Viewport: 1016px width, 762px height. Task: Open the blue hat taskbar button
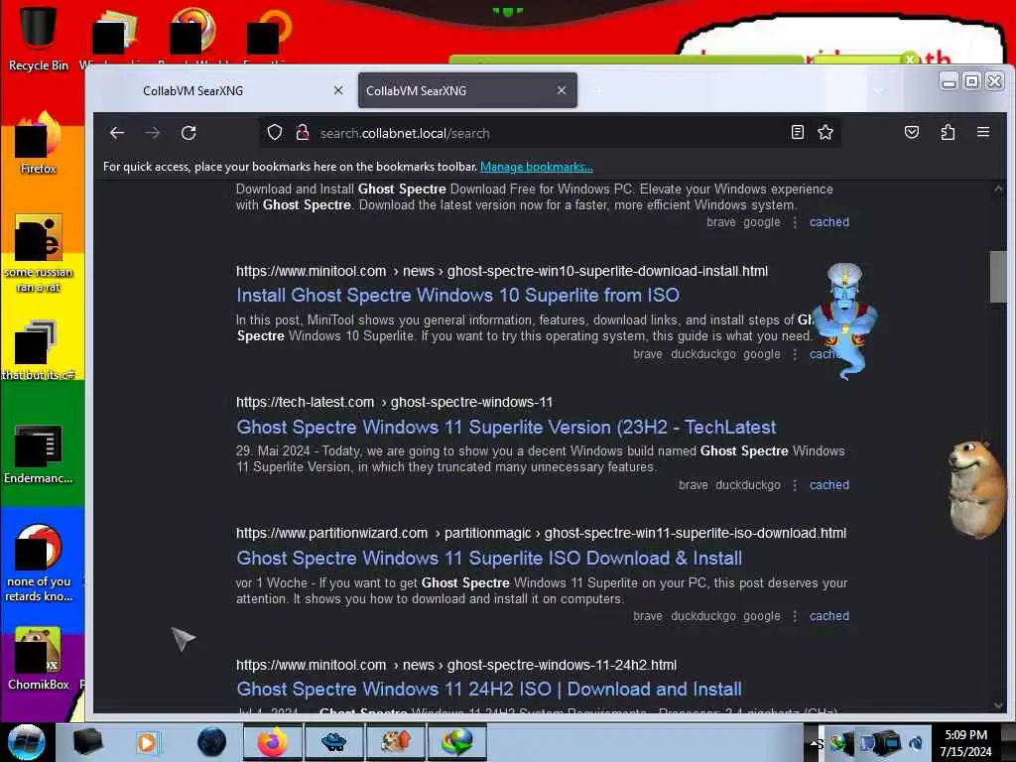[x=333, y=742]
